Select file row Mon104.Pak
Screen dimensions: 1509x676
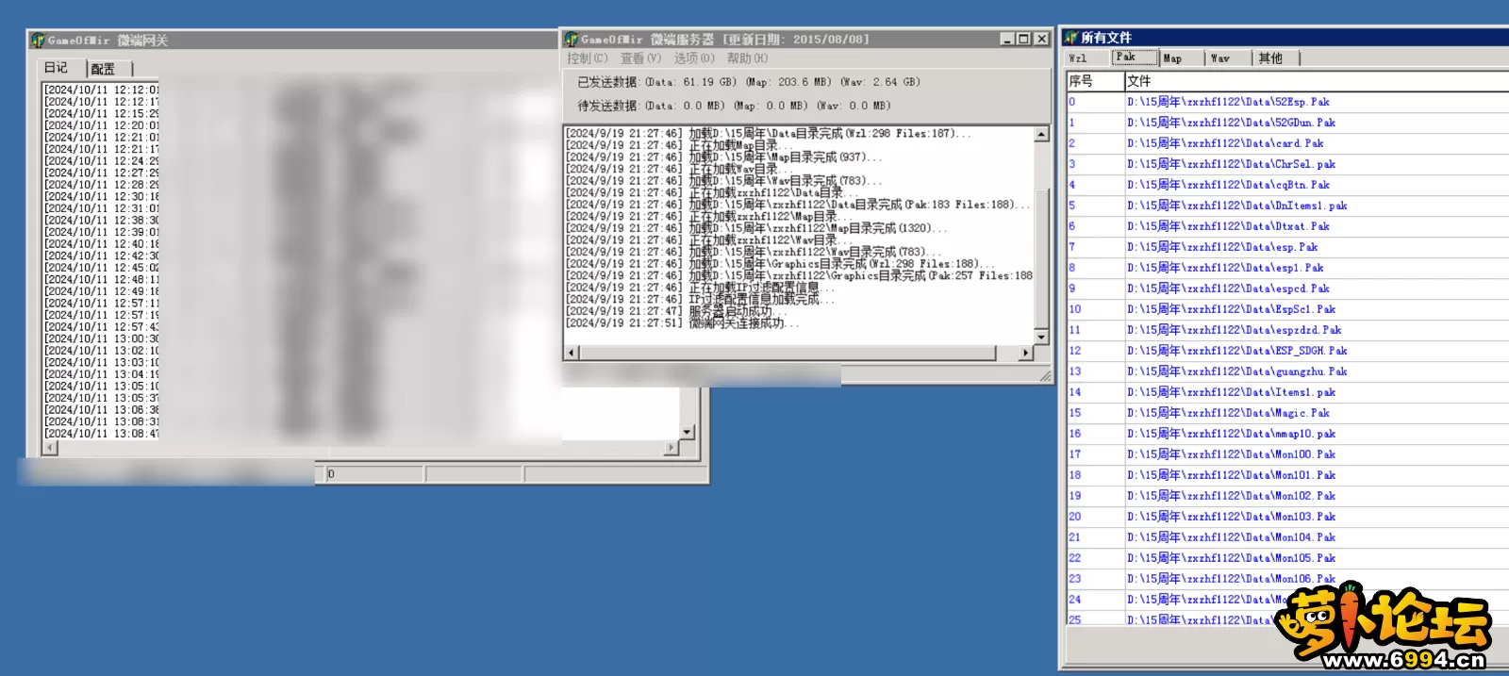point(1287,537)
